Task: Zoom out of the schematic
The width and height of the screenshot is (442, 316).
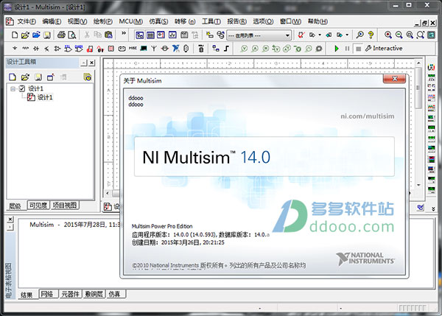Action: pos(399,35)
